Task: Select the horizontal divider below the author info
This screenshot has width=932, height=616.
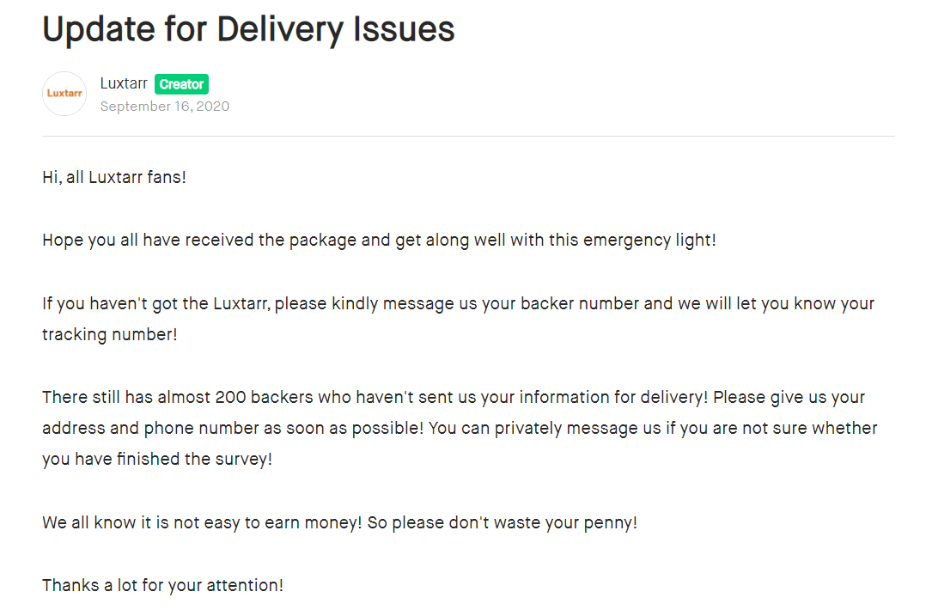Action: (468, 136)
